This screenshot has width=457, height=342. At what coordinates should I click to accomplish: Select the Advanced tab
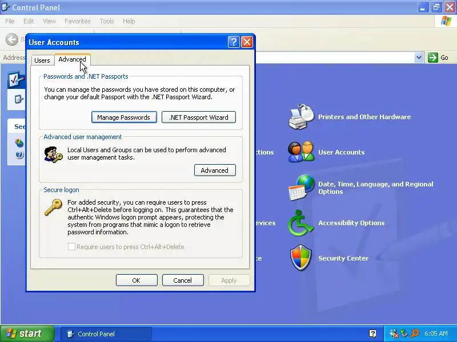click(x=73, y=59)
